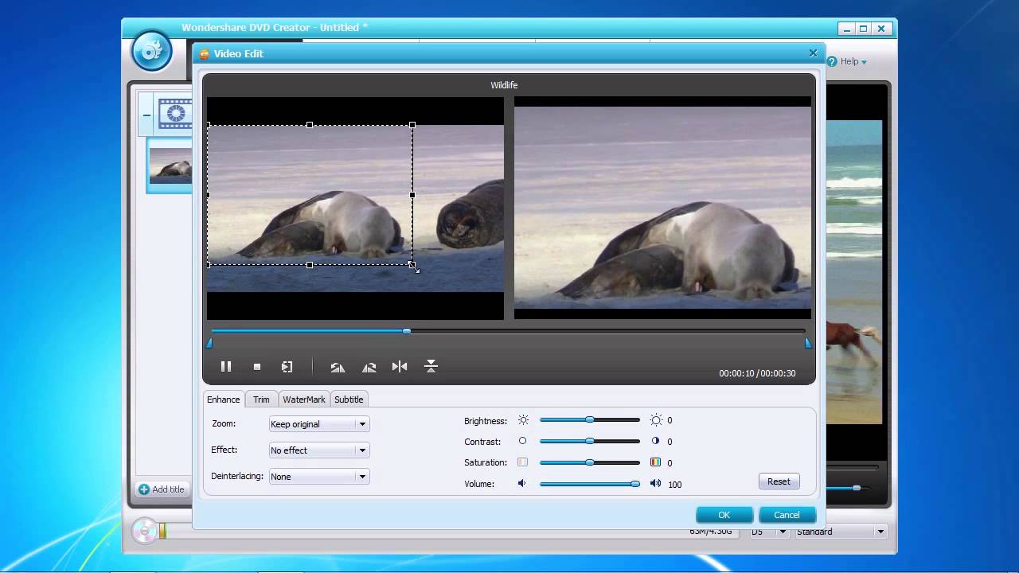The width and height of the screenshot is (1019, 573).
Task: Open the Help menu icon
Action: tap(831, 61)
